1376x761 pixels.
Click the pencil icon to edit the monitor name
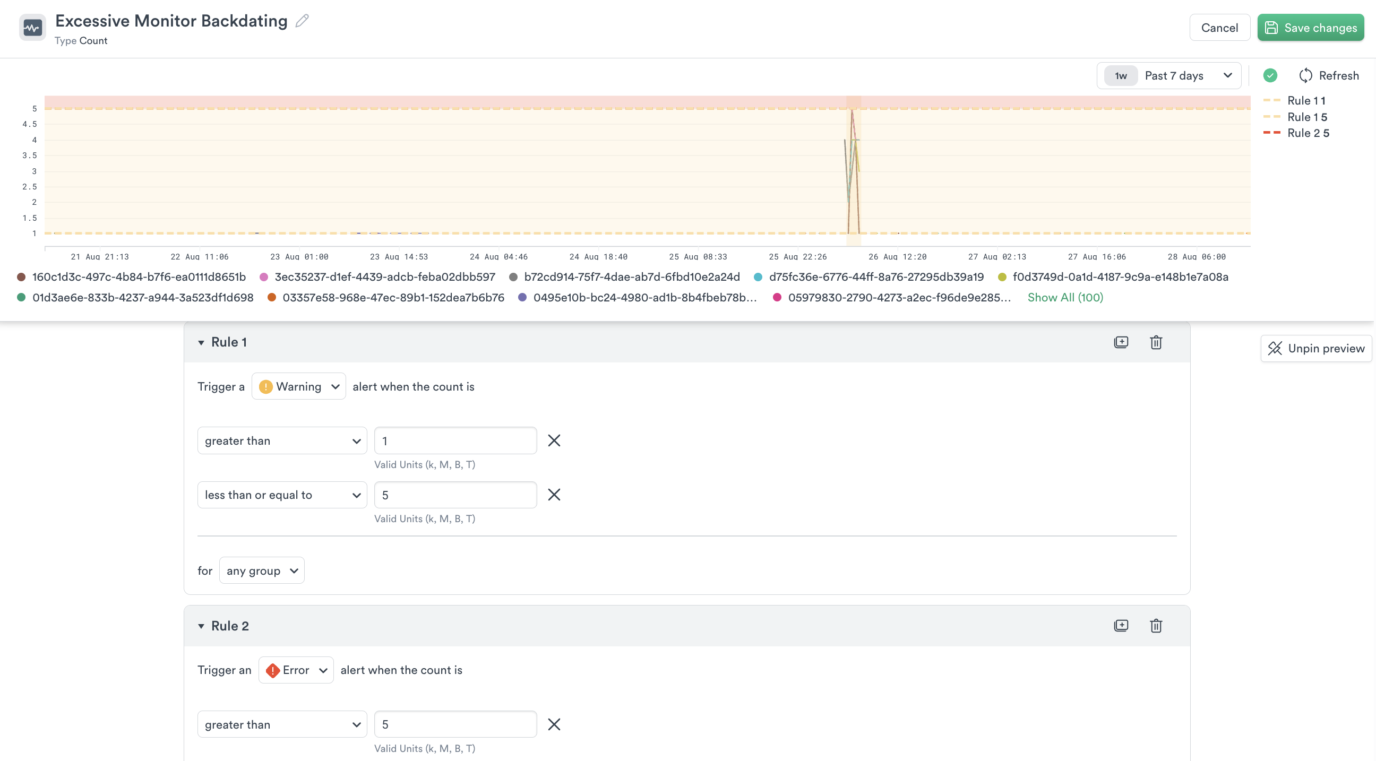[x=303, y=21]
